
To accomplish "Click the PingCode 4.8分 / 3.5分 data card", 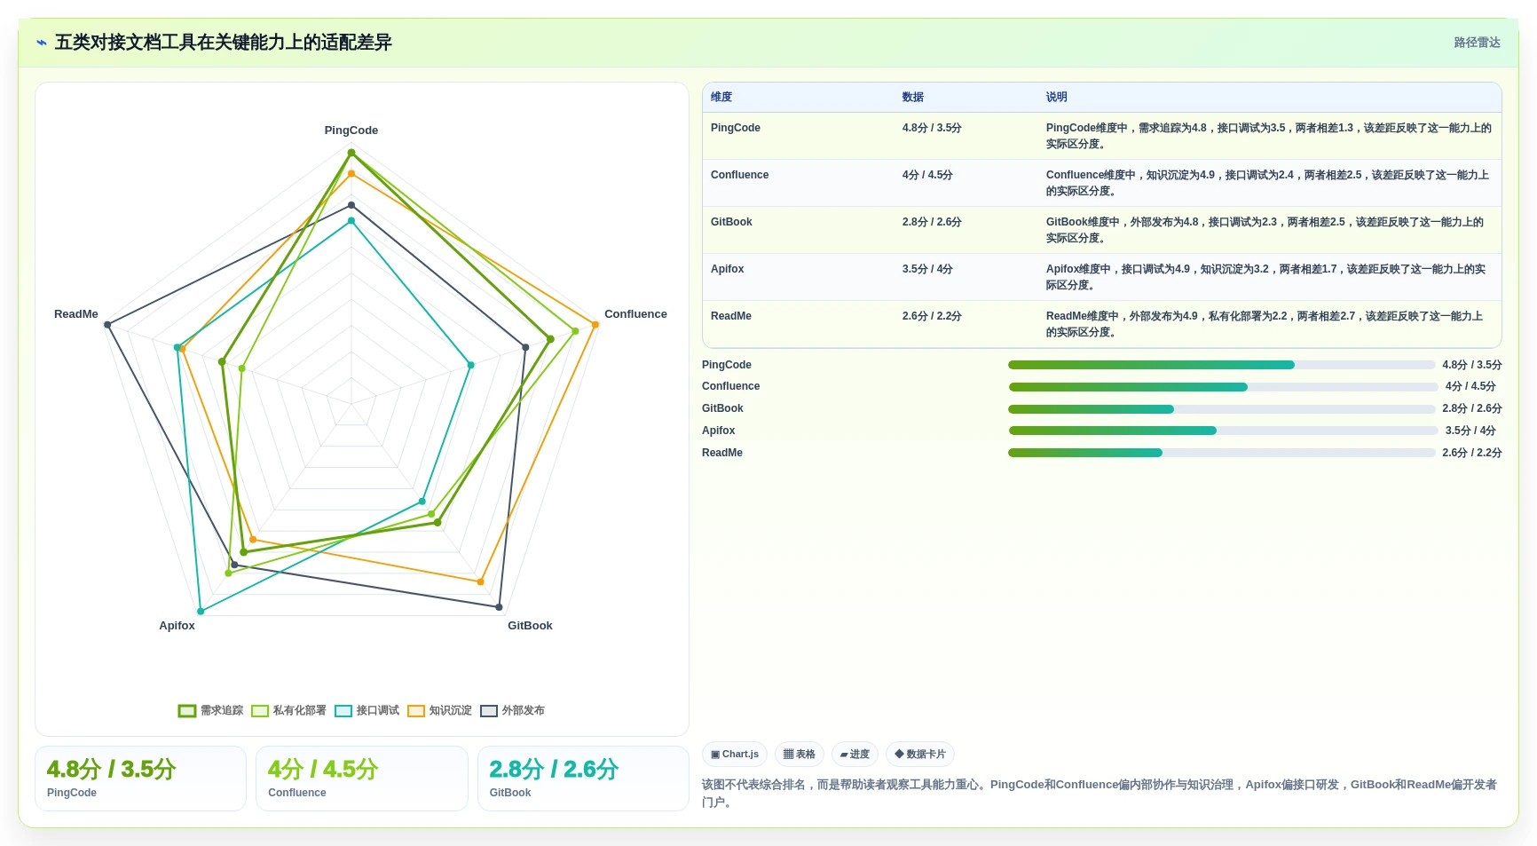I will pos(140,779).
